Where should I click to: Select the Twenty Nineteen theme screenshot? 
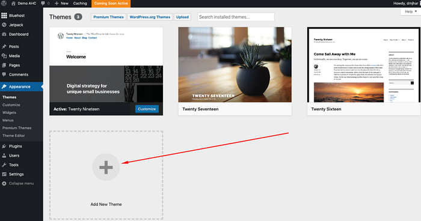tap(106, 65)
